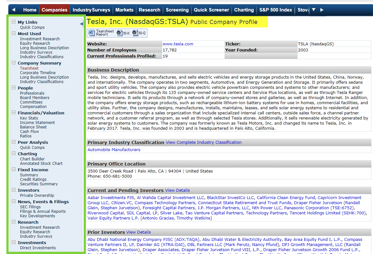The height and width of the screenshot is (254, 373).
Task: Click the left arrow in navigation bar
Action: click(13, 10)
